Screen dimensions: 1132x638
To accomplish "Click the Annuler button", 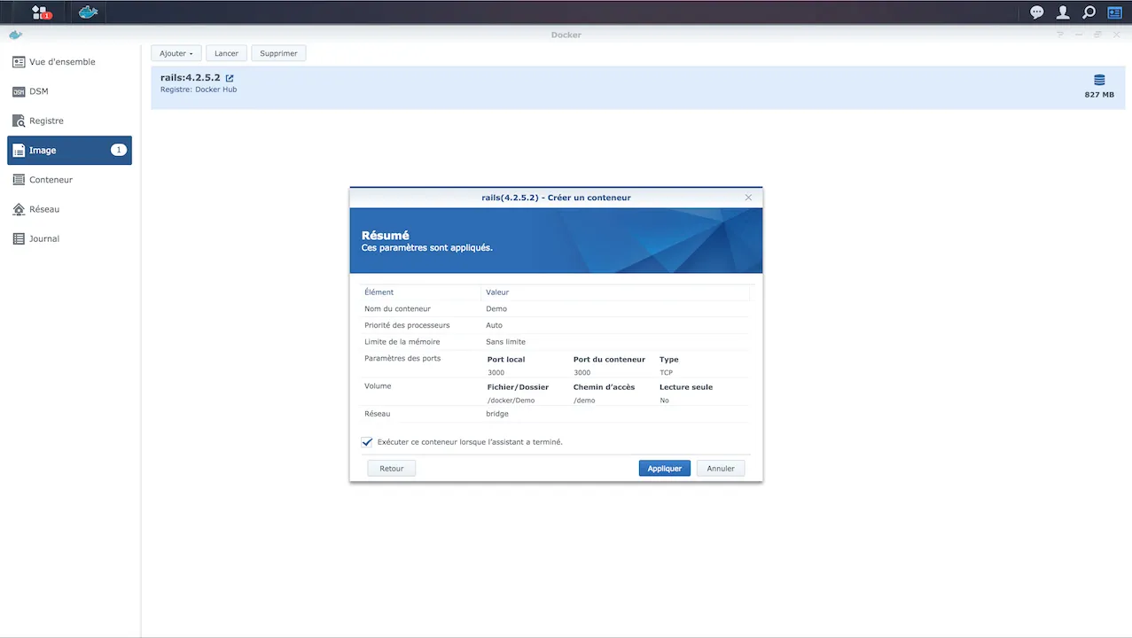I will (x=721, y=468).
